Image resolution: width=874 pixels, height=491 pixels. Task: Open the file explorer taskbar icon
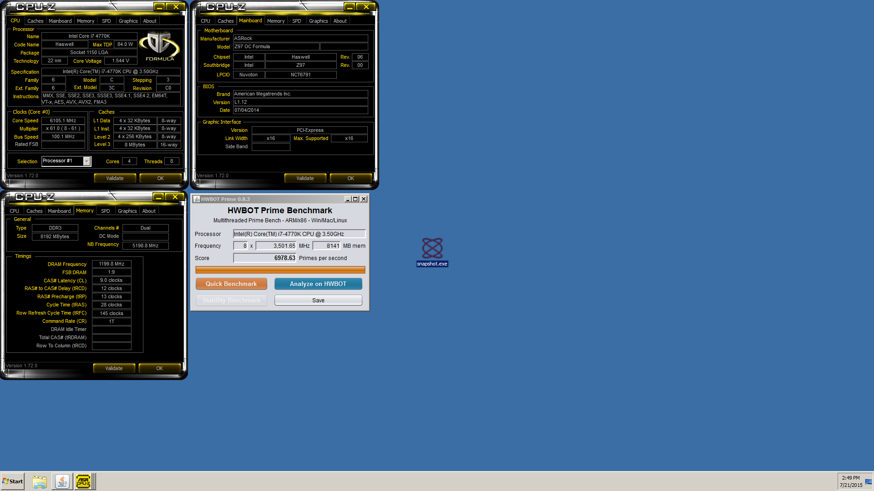[x=40, y=481]
